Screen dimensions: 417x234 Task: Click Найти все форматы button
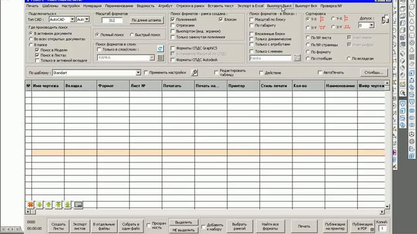point(270,226)
